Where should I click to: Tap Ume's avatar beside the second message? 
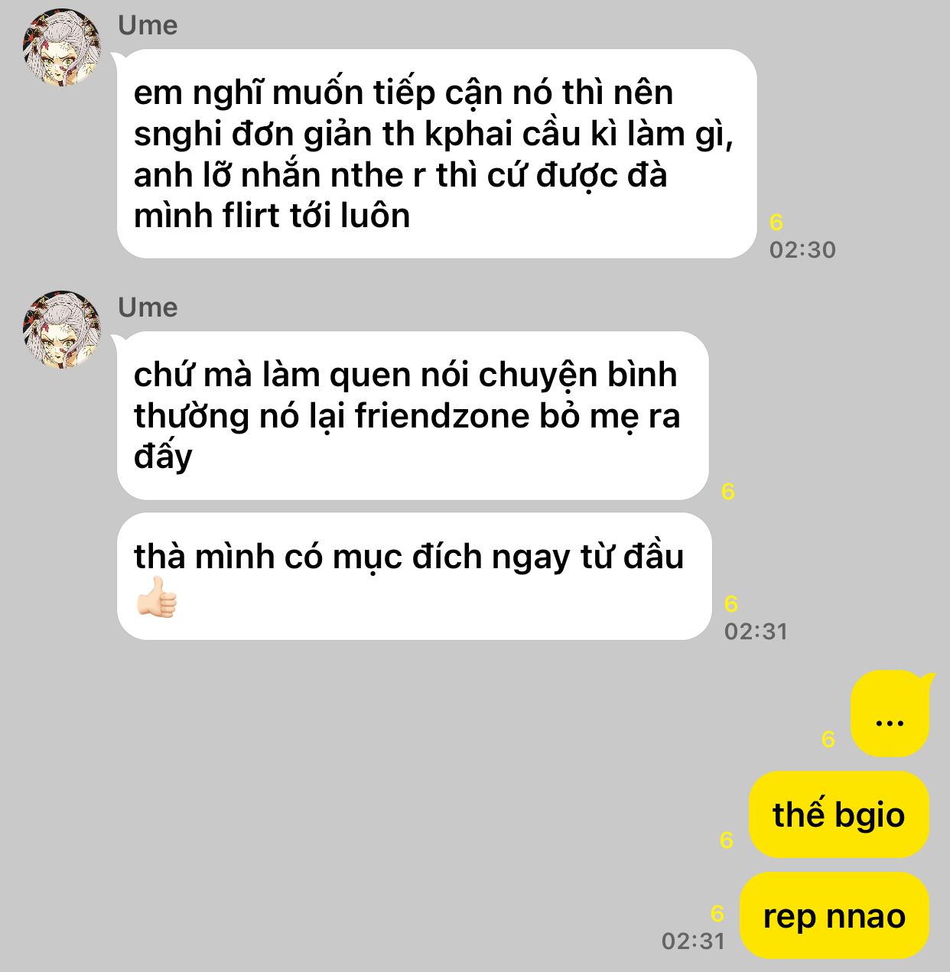point(62,330)
